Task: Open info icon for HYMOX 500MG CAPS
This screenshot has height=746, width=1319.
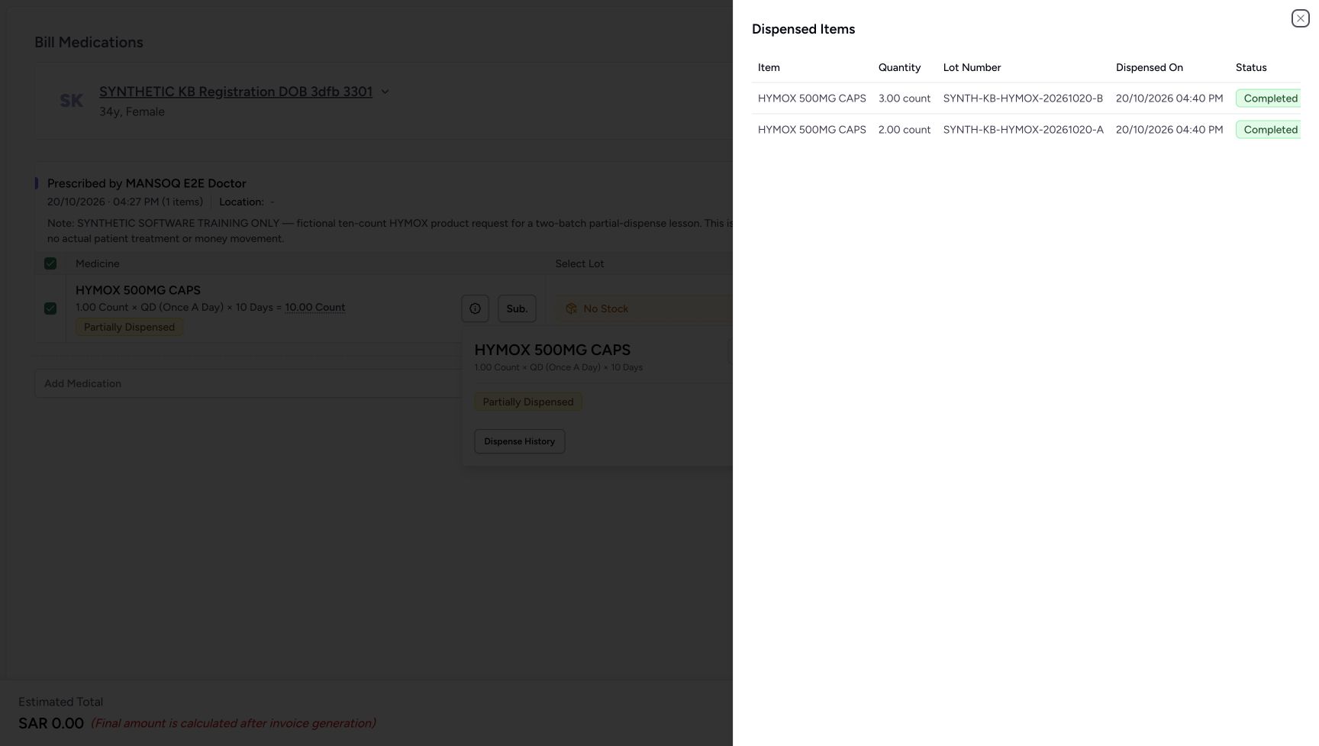Action: pos(475,308)
